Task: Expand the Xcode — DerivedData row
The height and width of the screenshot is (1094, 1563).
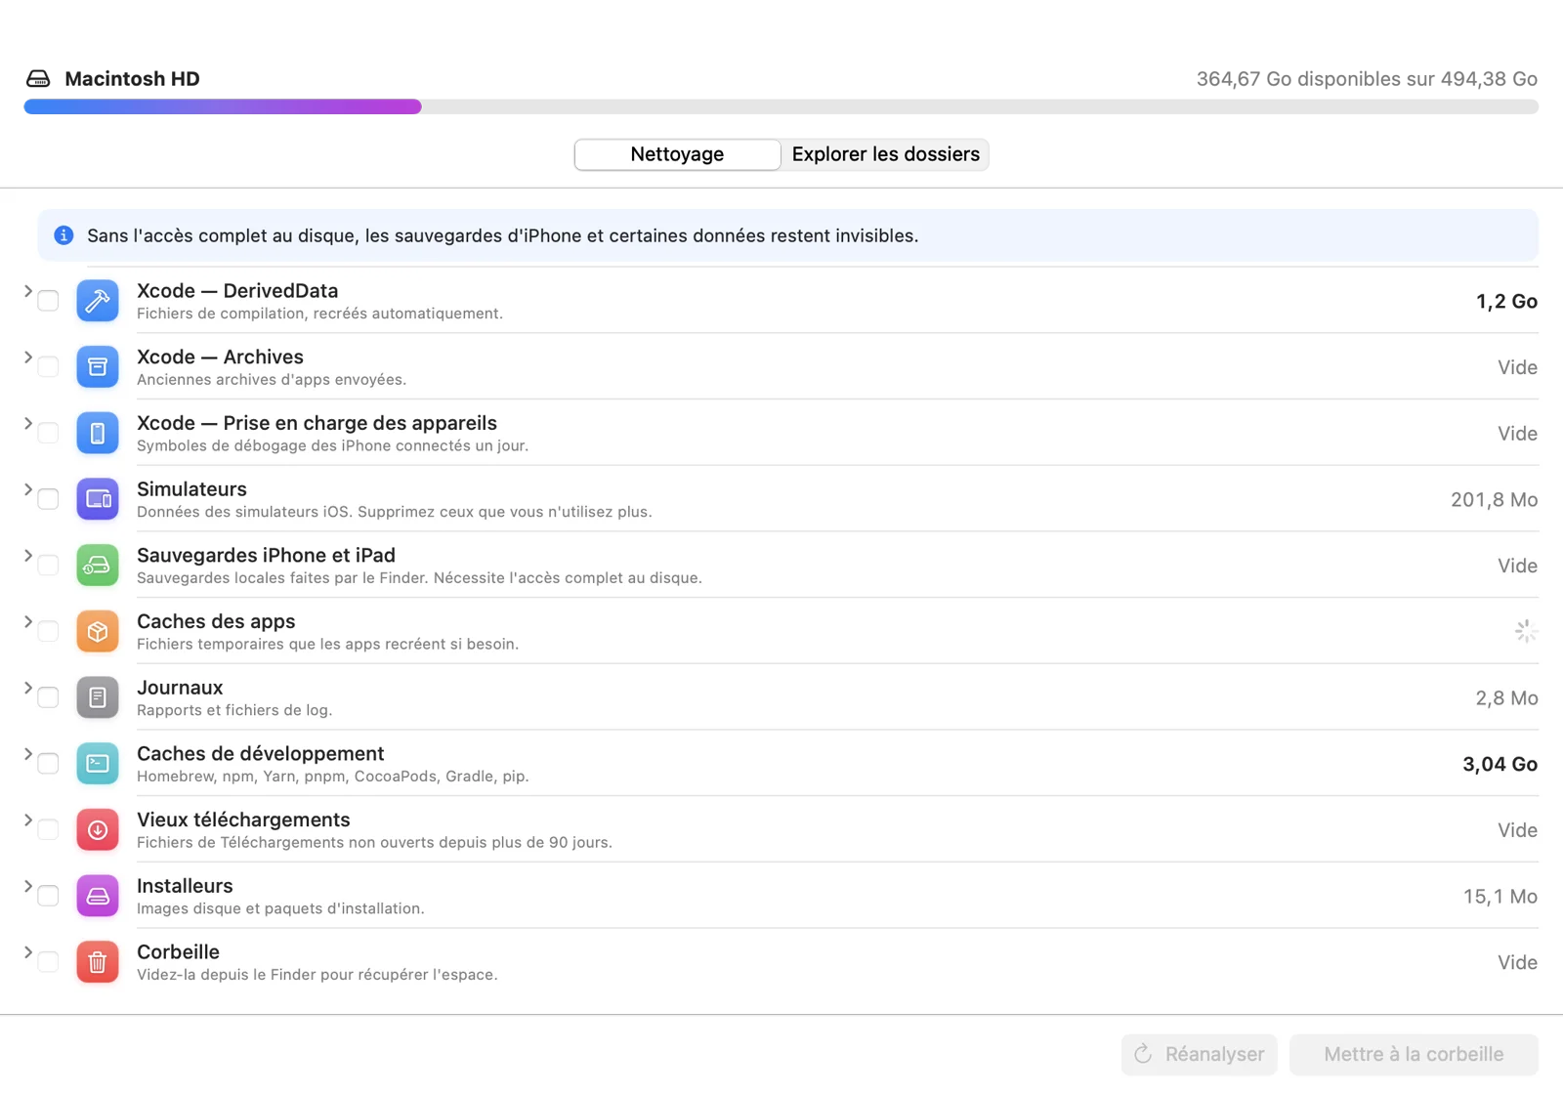Action: (x=27, y=291)
